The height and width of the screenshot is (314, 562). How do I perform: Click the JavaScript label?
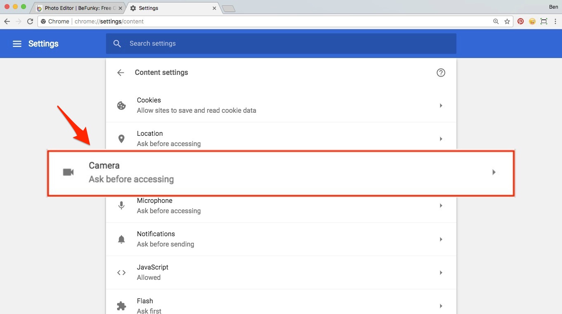[153, 267]
